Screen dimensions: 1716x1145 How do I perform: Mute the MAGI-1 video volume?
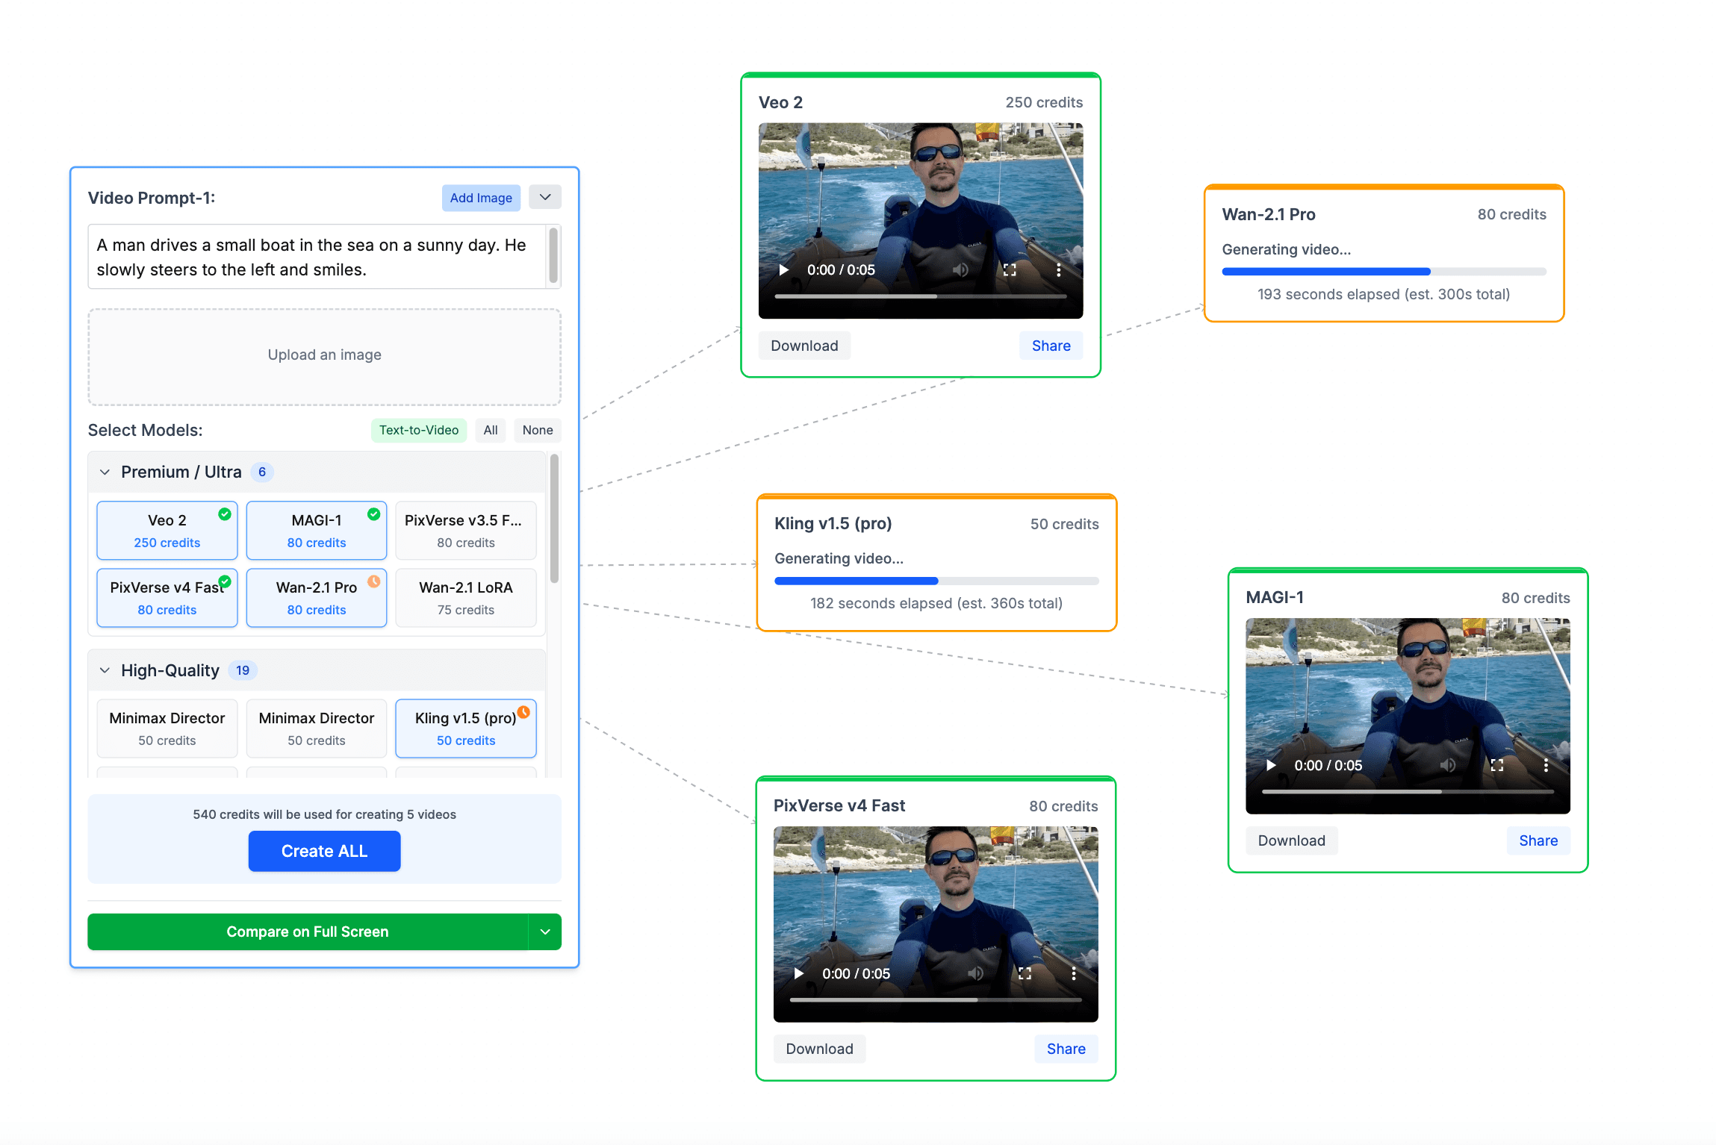pos(1447,765)
